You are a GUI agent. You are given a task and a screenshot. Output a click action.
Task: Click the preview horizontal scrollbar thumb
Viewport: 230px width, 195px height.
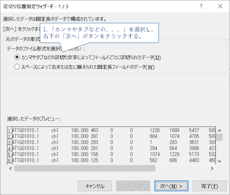click(x=85, y=168)
